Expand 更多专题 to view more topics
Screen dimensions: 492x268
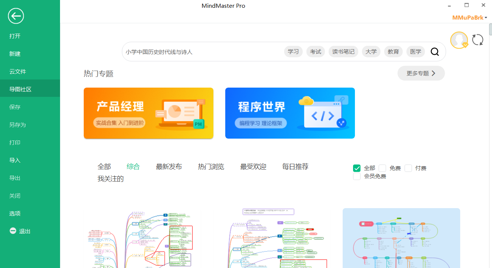[x=421, y=73]
